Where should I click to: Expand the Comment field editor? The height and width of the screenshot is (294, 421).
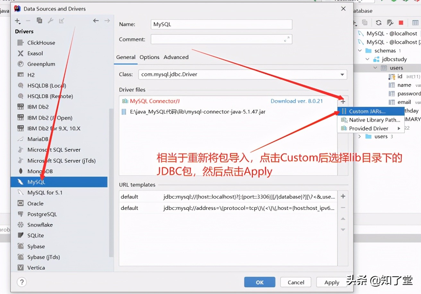pos(287,39)
